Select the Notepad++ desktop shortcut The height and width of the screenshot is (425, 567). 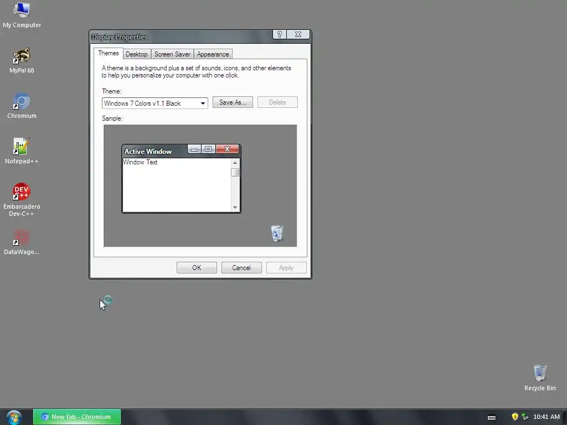pos(22,152)
